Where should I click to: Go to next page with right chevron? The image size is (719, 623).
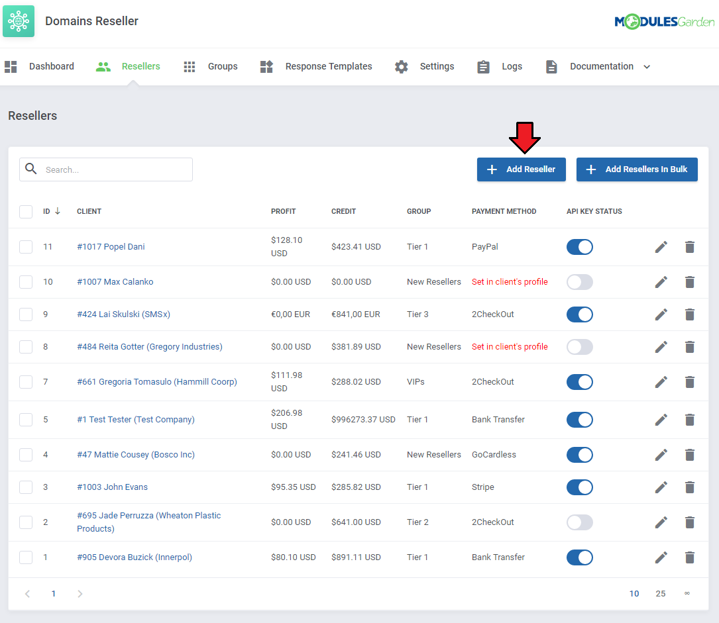click(80, 594)
